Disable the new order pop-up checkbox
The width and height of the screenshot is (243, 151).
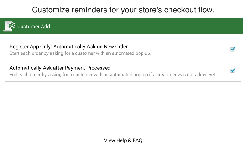tap(233, 49)
